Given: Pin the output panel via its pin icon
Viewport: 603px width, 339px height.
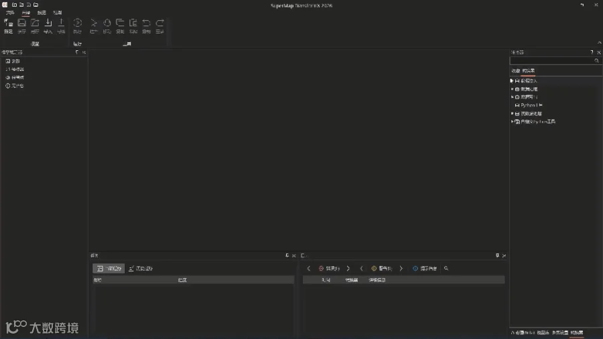Looking at the screenshot, I should (497, 256).
